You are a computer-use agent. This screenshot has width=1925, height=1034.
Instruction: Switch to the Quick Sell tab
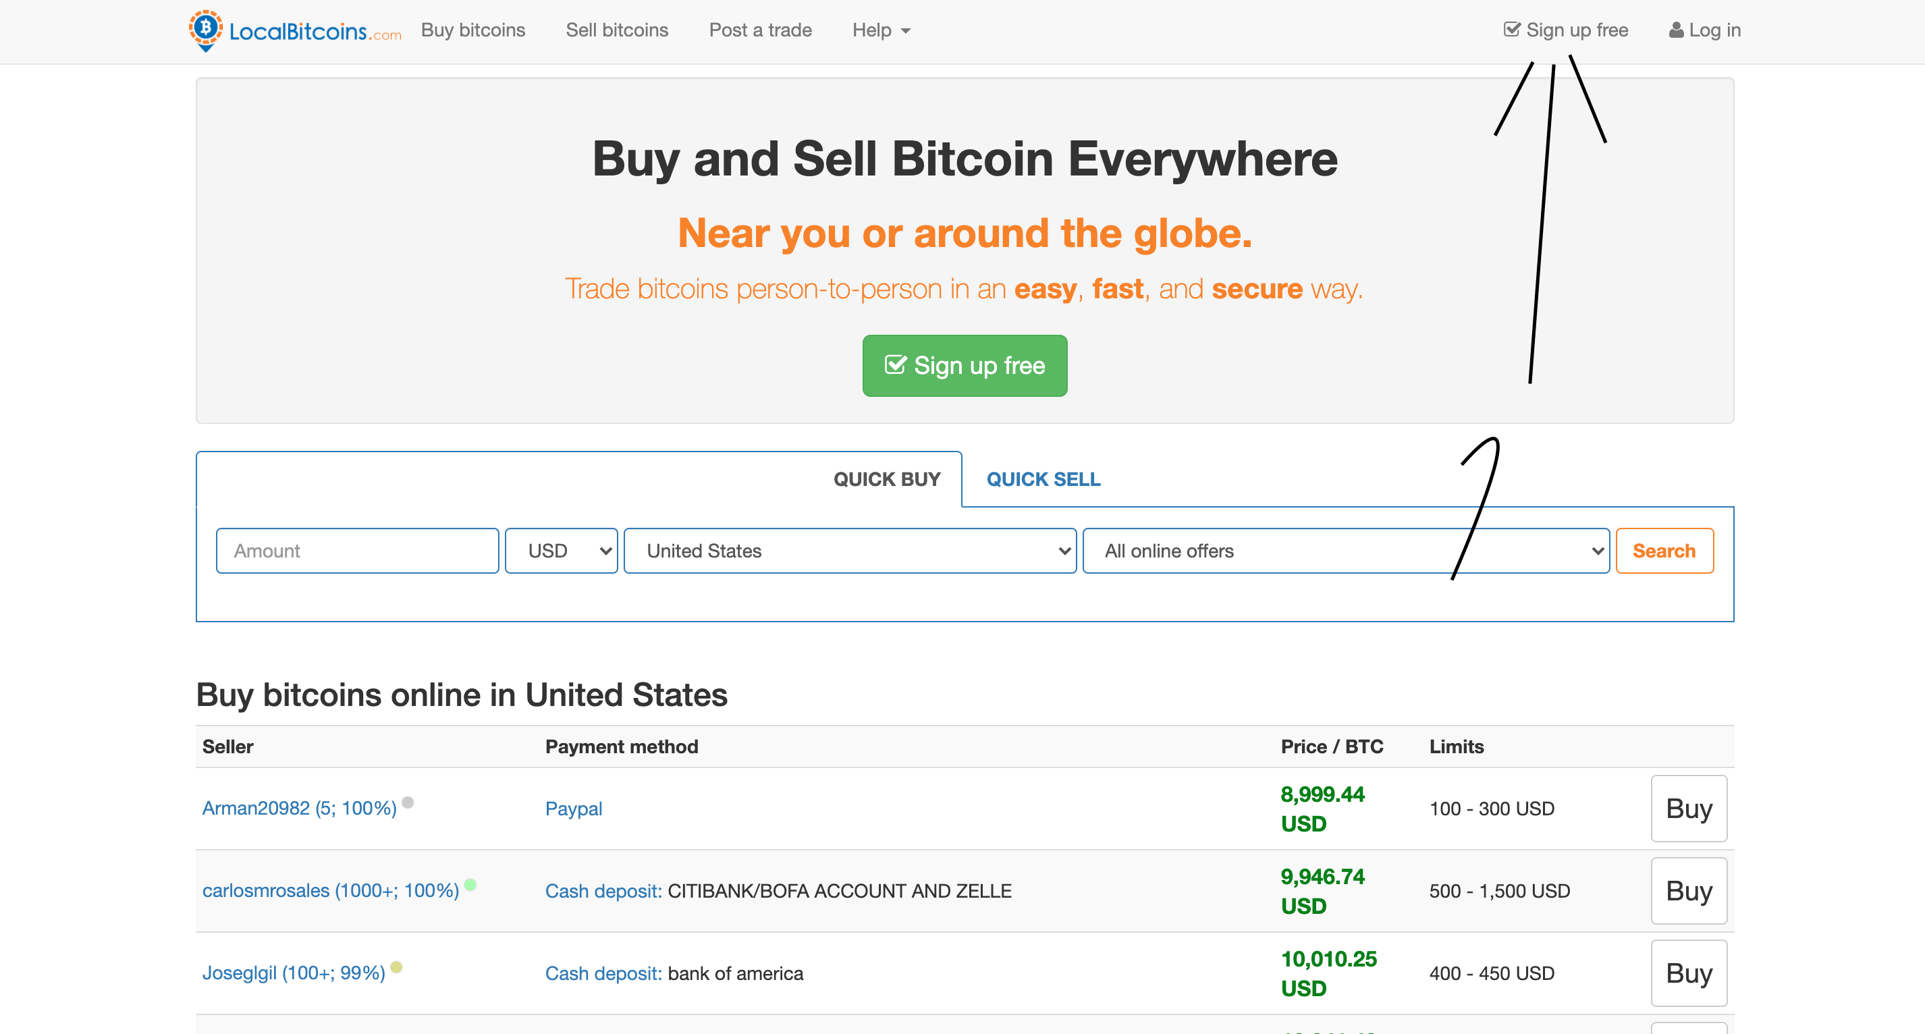point(1043,479)
